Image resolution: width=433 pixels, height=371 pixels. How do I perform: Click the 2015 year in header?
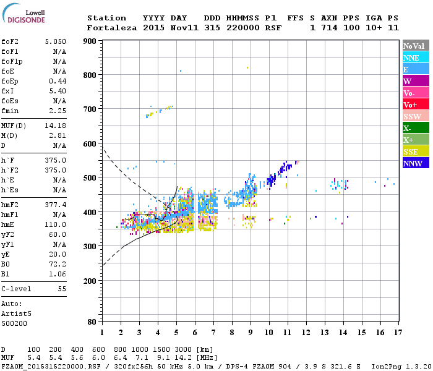point(153,28)
